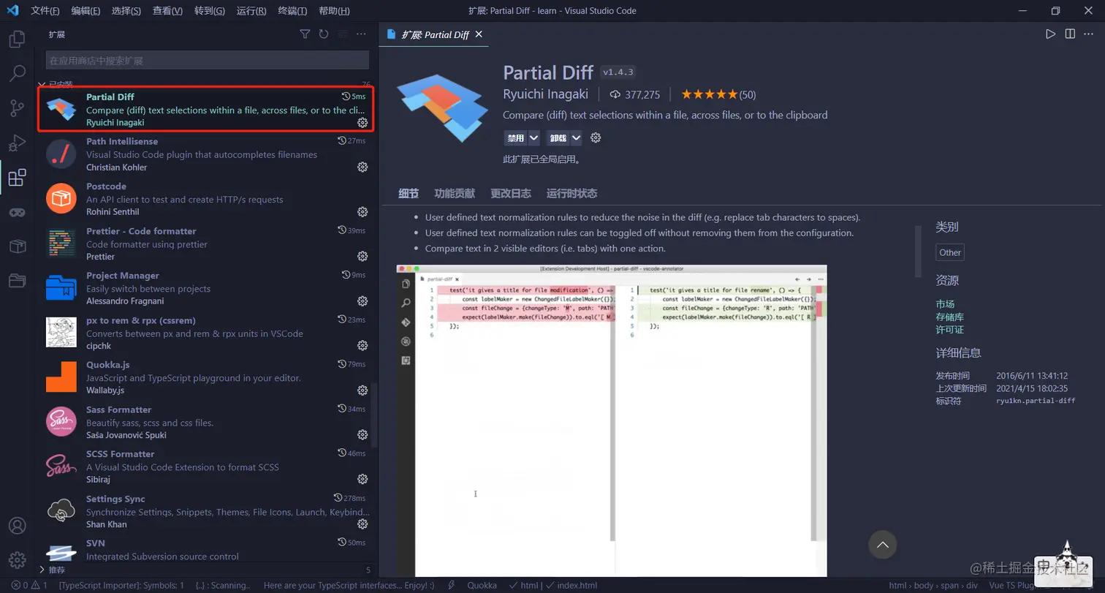Open the gamepad icon in activity bar
1105x593 pixels.
coord(18,212)
